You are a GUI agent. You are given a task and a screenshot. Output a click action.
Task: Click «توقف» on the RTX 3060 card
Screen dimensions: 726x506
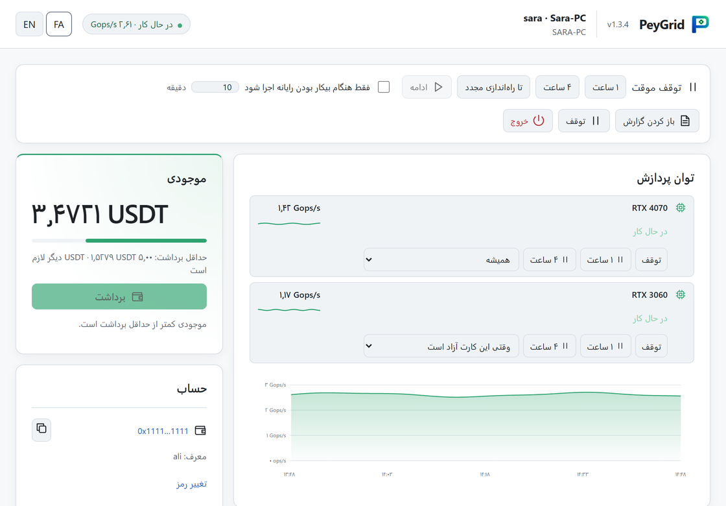click(x=651, y=346)
